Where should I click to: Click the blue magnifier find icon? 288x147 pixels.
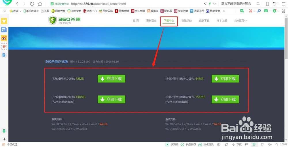[x=259, y=11]
